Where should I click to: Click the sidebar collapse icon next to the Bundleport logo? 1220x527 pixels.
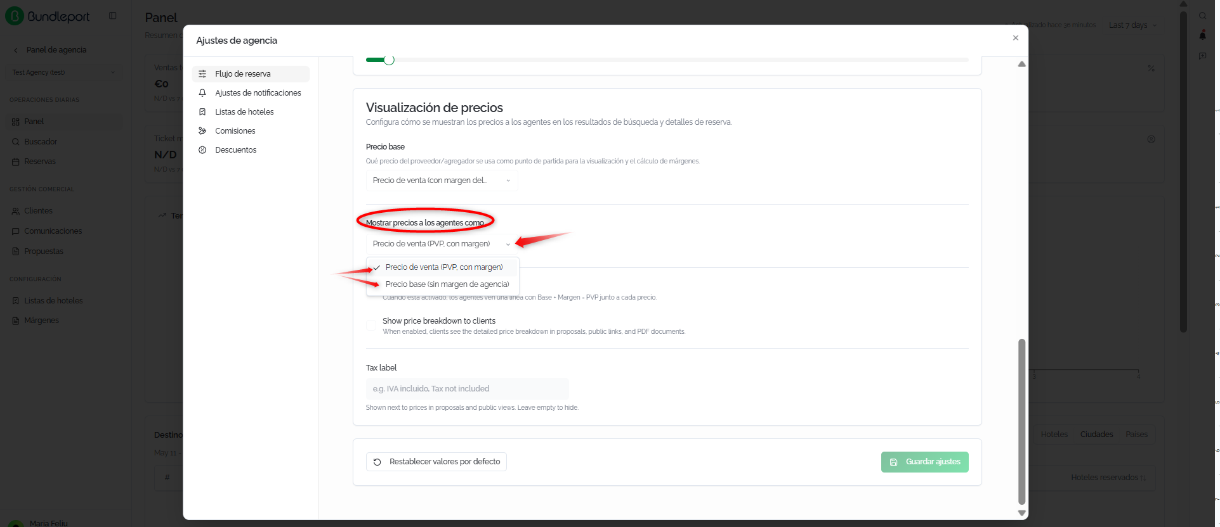pyautogui.click(x=112, y=16)
